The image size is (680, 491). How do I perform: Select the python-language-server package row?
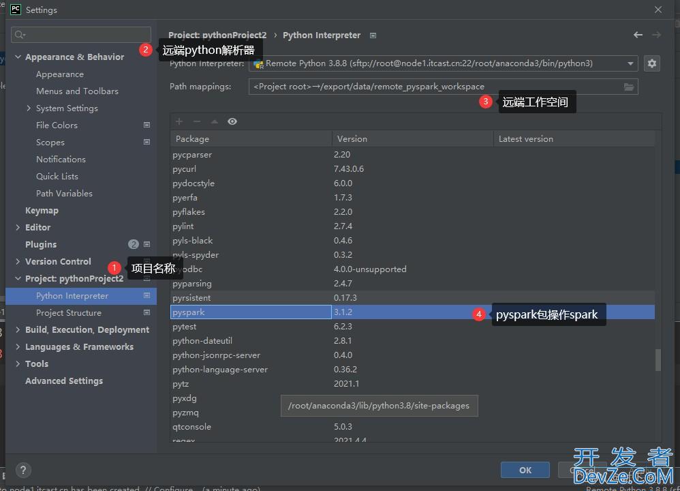[x=412, y=370]
